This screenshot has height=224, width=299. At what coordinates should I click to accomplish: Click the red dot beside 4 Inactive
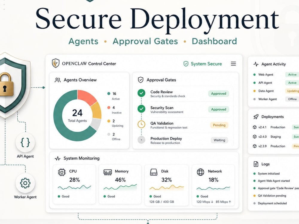(109, 108)
